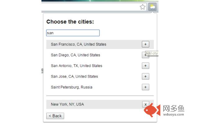Remove New York with x button

(x=145, y=104)
